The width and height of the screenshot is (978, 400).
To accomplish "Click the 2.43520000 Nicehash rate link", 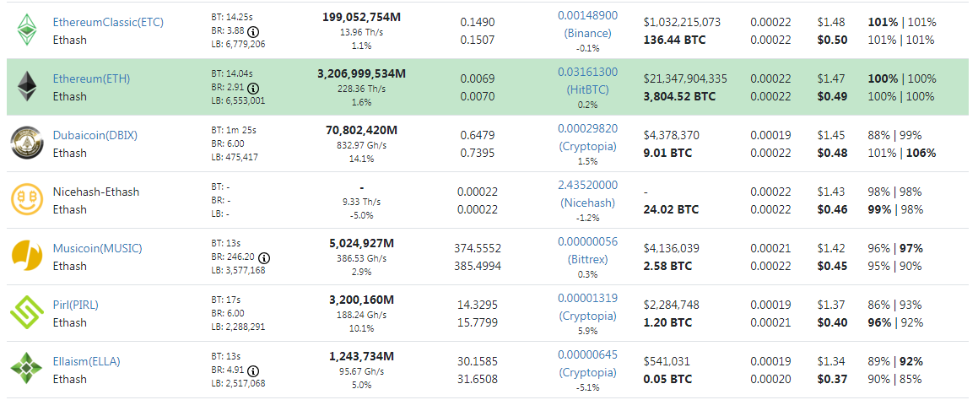I will point(587,185).
